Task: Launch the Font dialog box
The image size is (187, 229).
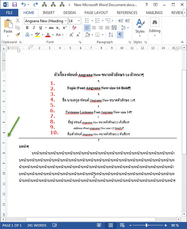Action: point(80,42)
